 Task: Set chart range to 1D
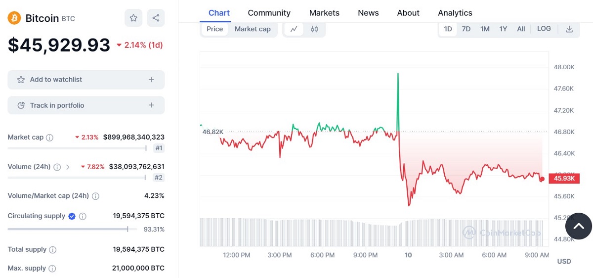(448, 29)
